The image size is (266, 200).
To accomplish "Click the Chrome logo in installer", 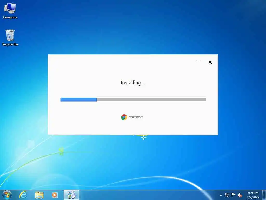I will [124, 117].
